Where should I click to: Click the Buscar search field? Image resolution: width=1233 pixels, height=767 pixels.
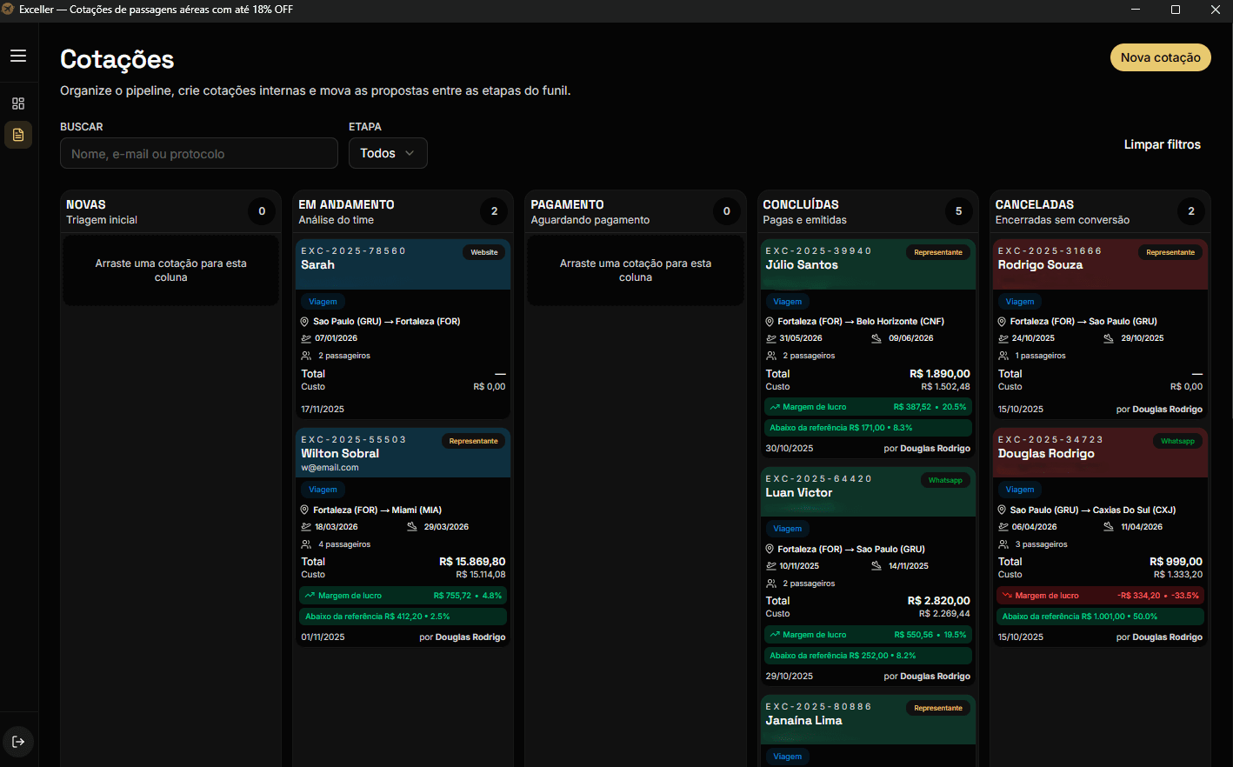click(x=199, y=153)
